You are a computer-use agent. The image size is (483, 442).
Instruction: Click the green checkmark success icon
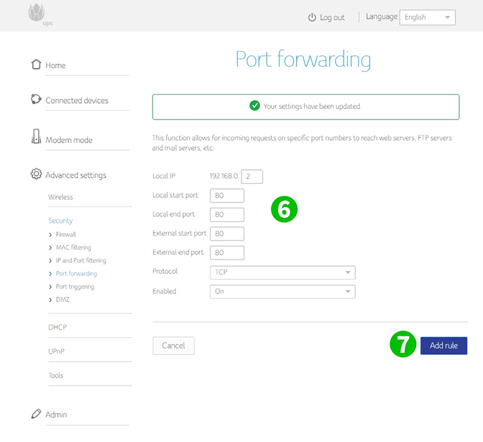click(x=255, y=106)
